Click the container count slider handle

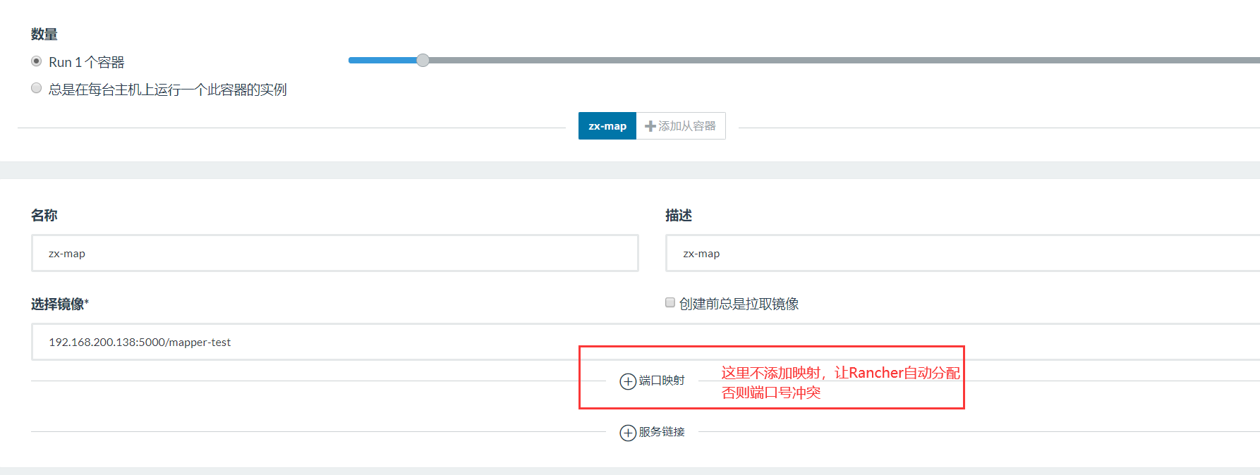(423, 61)
